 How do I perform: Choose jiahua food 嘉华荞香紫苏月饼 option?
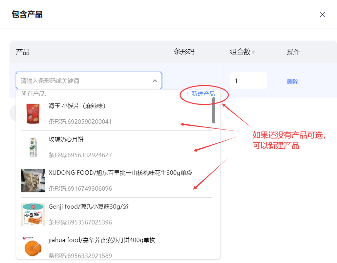pyautogui.click(x=102, y=240)
